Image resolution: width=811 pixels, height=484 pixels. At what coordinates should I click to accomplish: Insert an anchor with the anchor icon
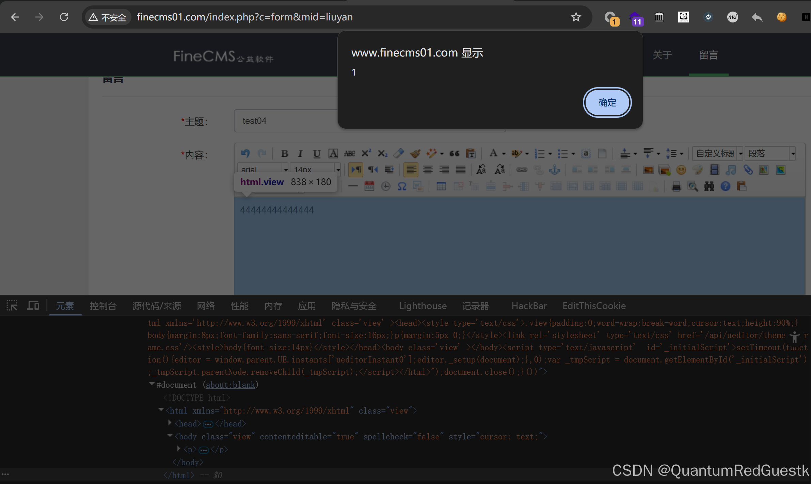pos(555,170)
